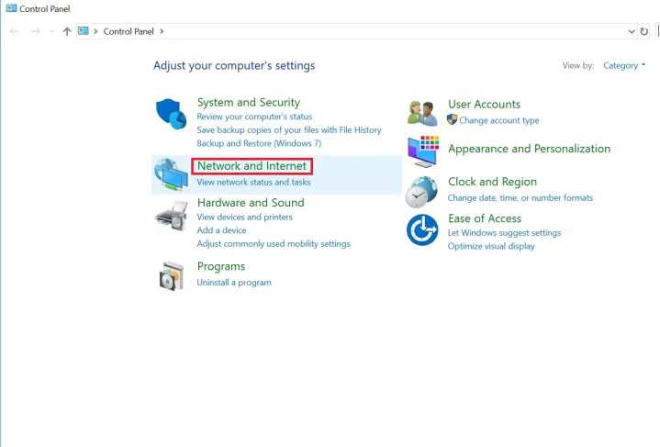The width and height of the screenshot is (660, 447).
Task: Open the Appearance and Personalization monitor icon
Action: [x=423, y=151]
